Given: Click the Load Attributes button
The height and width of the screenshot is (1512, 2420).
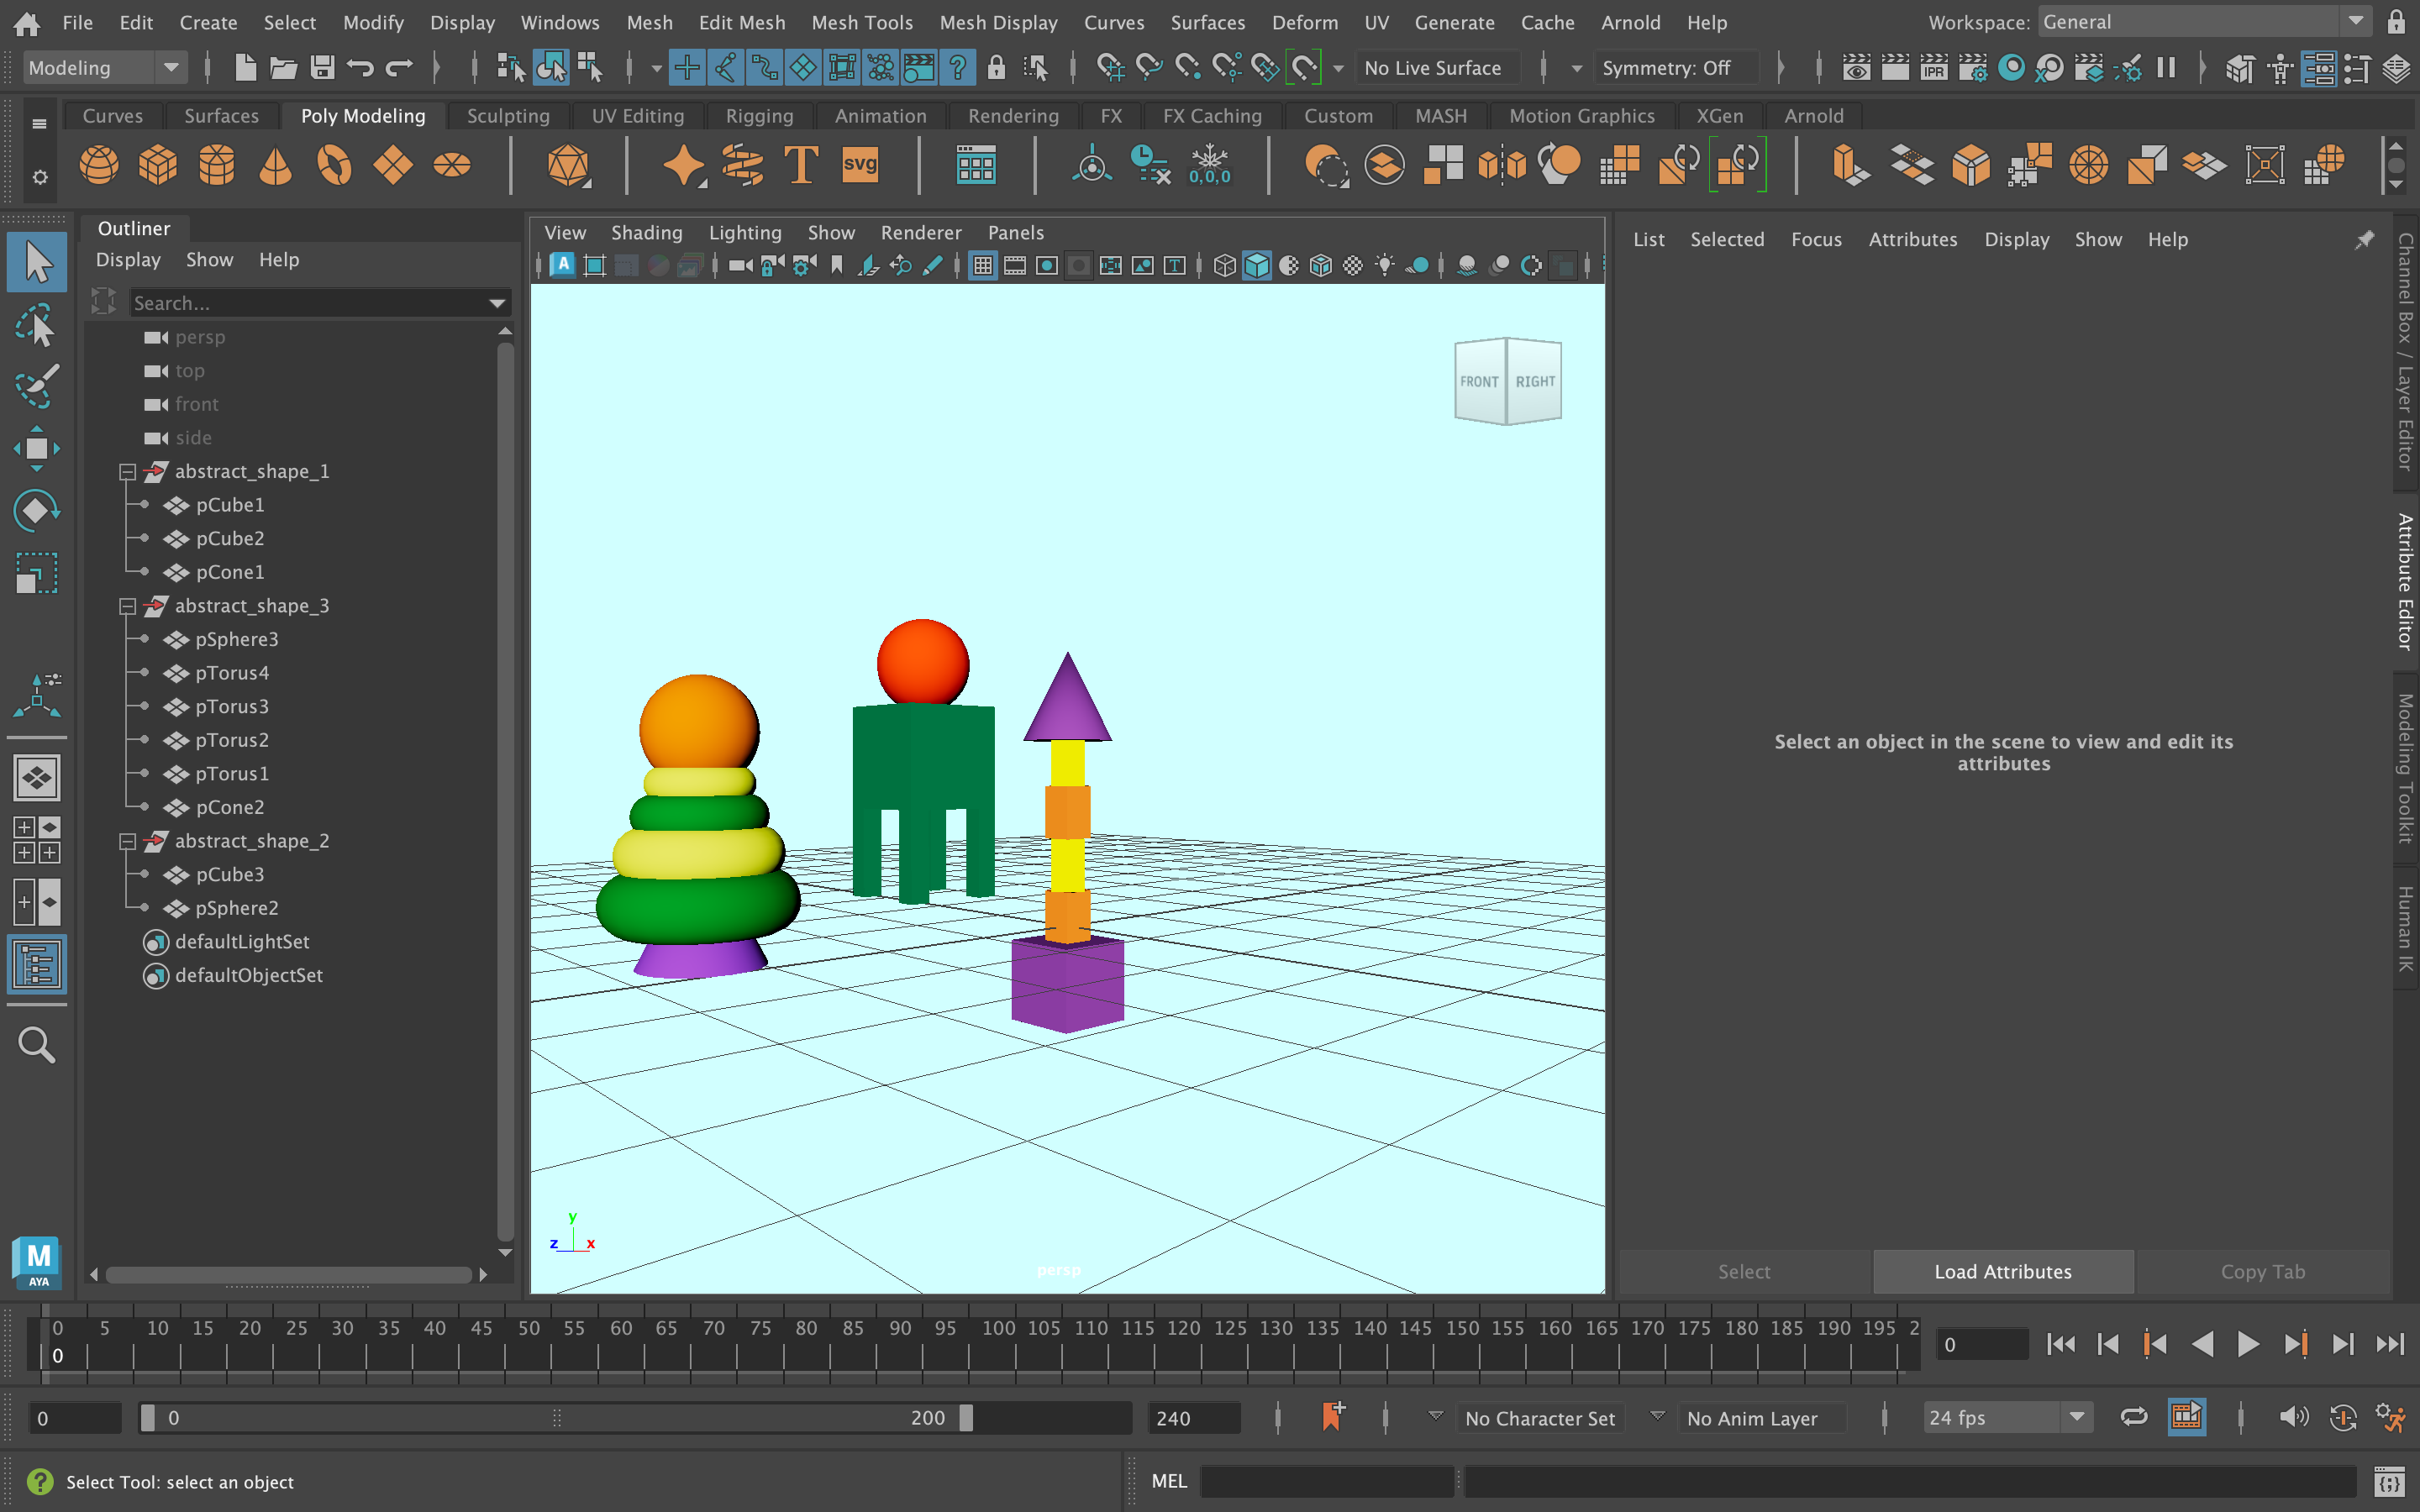Looking at the screenshot, I should click(2003, 1271).
